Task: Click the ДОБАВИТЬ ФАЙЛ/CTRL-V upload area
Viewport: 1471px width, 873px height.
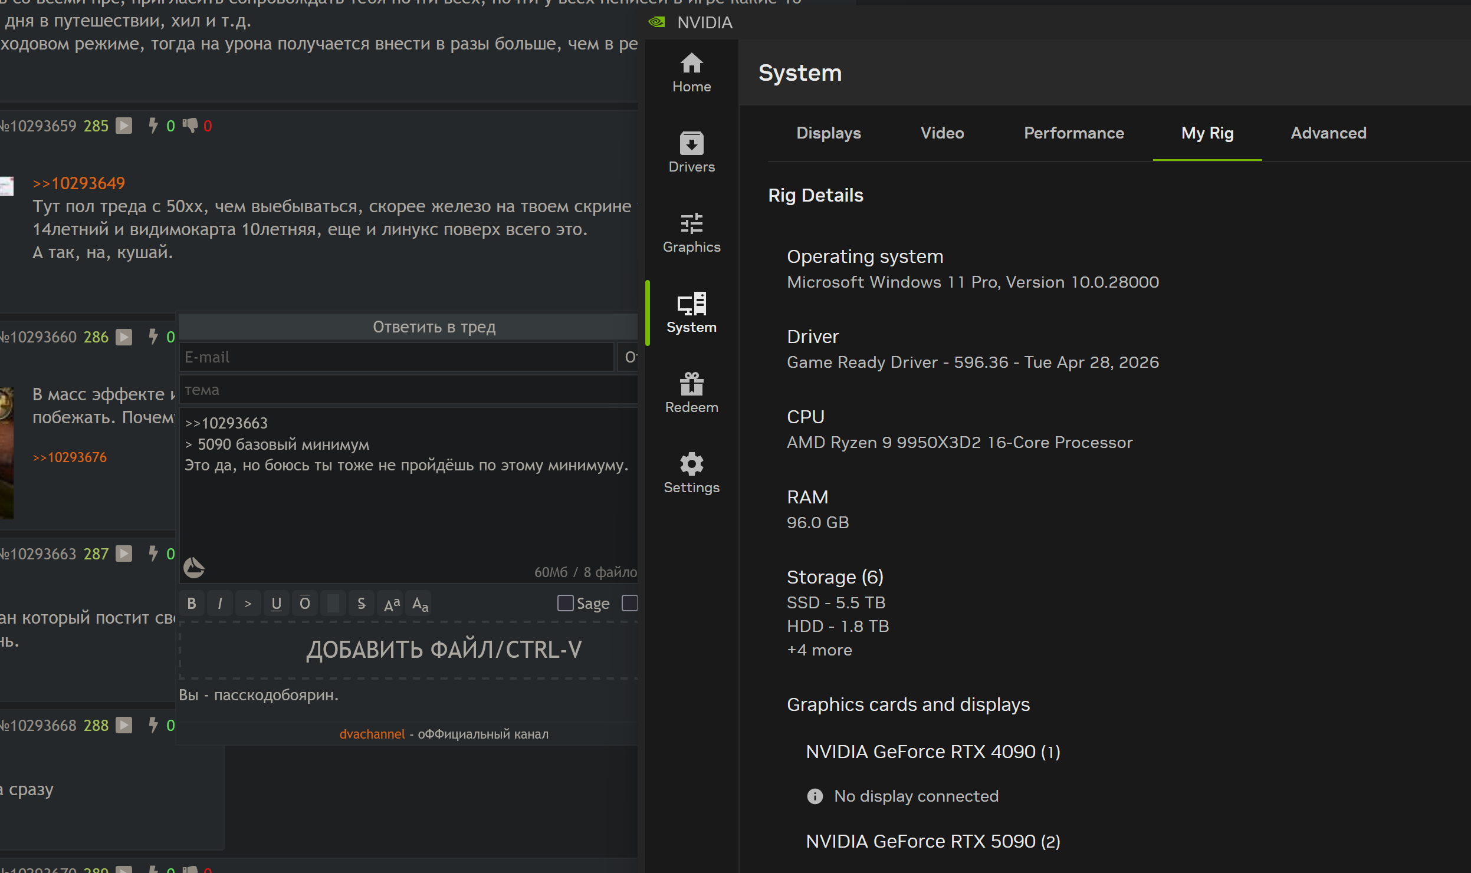Action: [408, 650]
